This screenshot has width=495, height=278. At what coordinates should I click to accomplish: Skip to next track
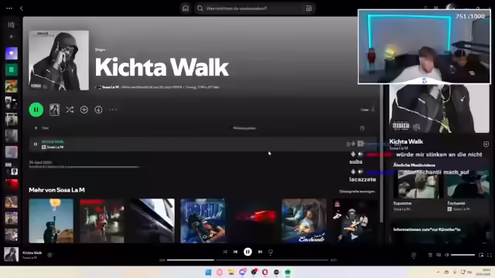tap(260, 252)
